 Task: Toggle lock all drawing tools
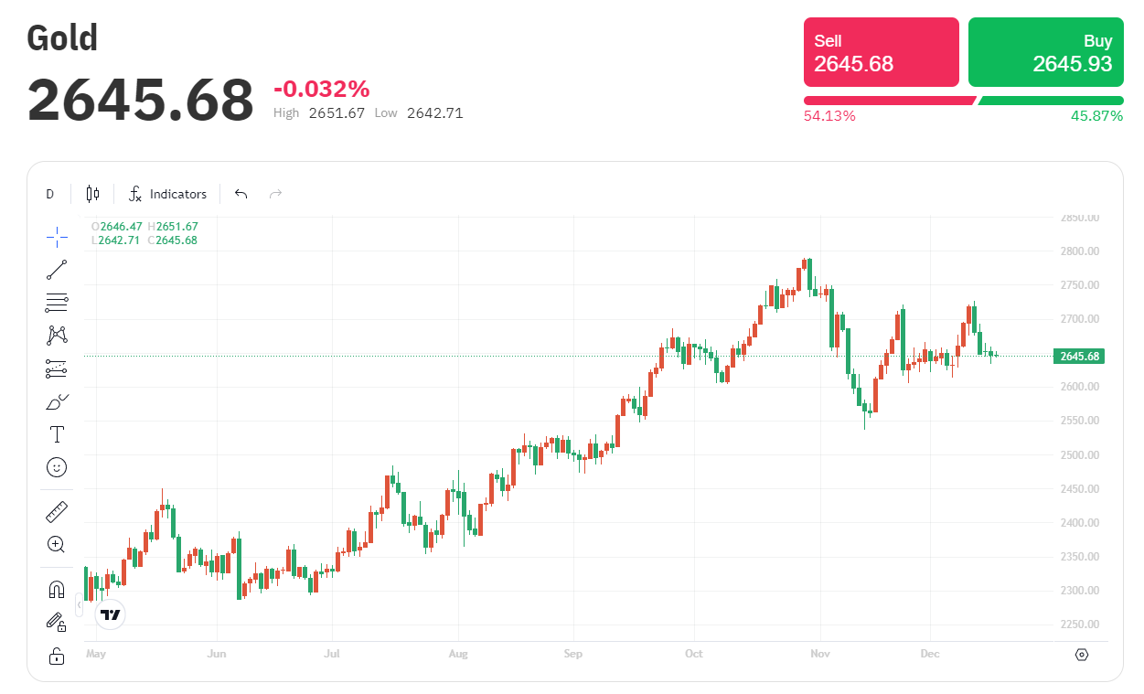[x=57, y=656]
